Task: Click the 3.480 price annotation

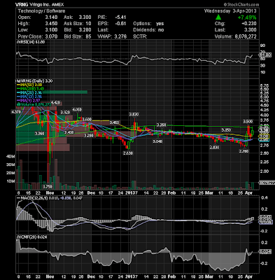Action: (114, 122)
